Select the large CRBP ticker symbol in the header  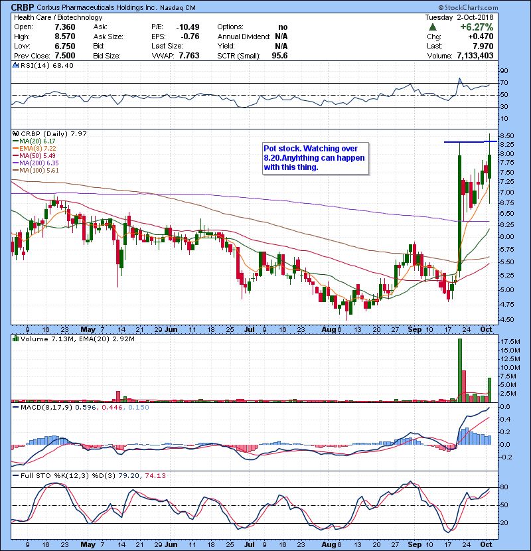[x=23, y=7]
